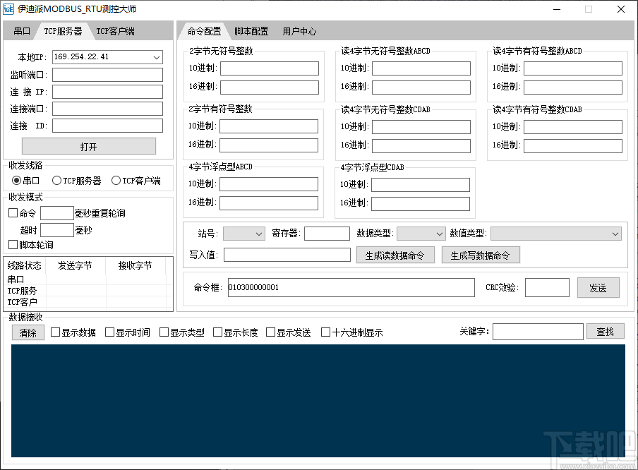Open the 脚本配置 tab
The width and height of the screenshot is (638, 470).
point(251,31)
